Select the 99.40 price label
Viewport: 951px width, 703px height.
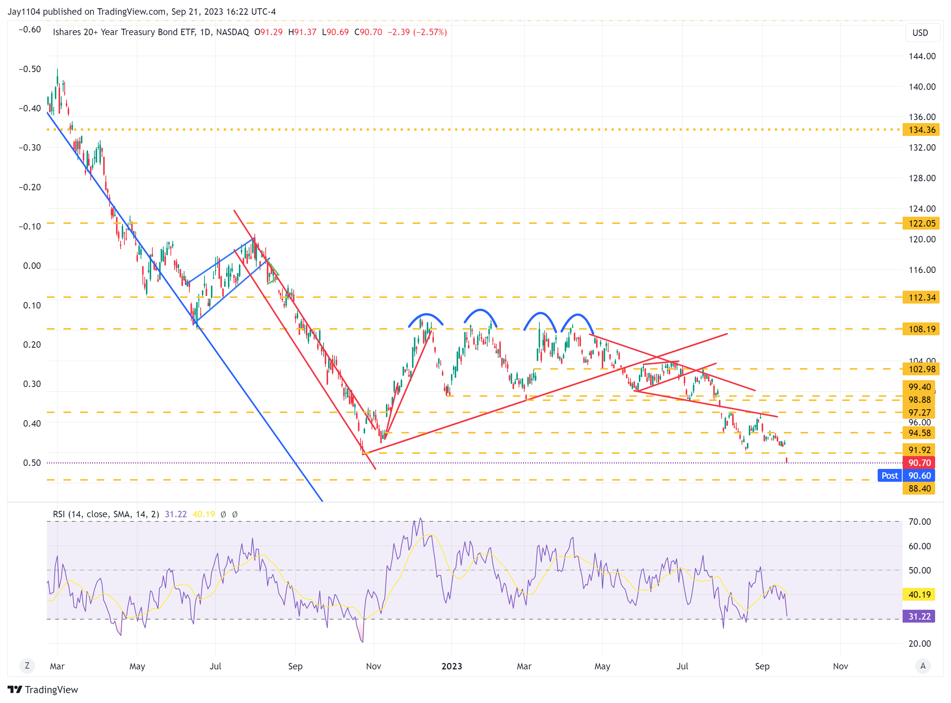point(919,387)
